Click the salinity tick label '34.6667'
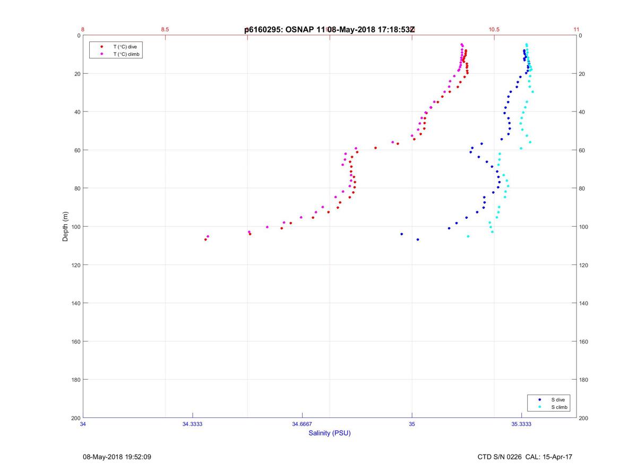Screen dimensions: 637x470 pyautogui.click(x=302, y=424)
